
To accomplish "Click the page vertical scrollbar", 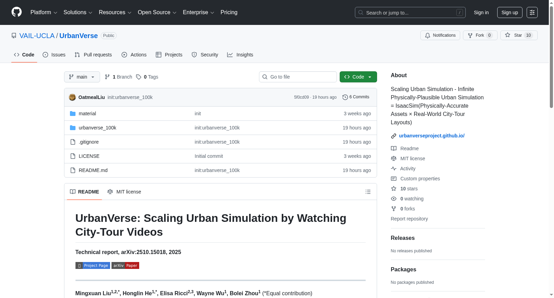I will pos(551,57).
